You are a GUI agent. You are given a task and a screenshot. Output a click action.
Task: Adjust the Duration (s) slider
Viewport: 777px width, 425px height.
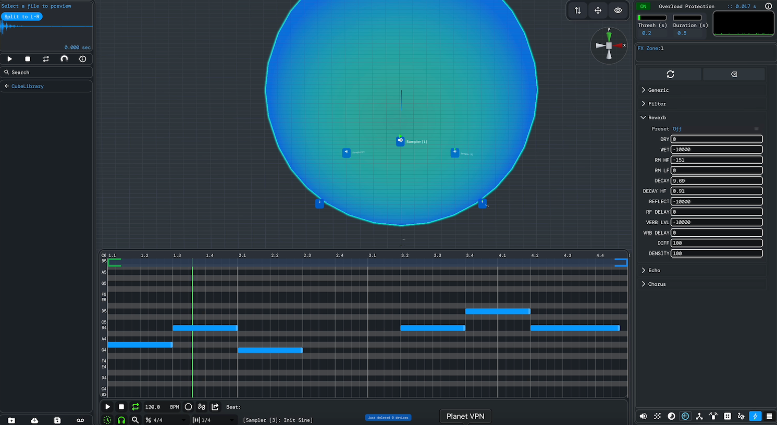click(687, 18)
